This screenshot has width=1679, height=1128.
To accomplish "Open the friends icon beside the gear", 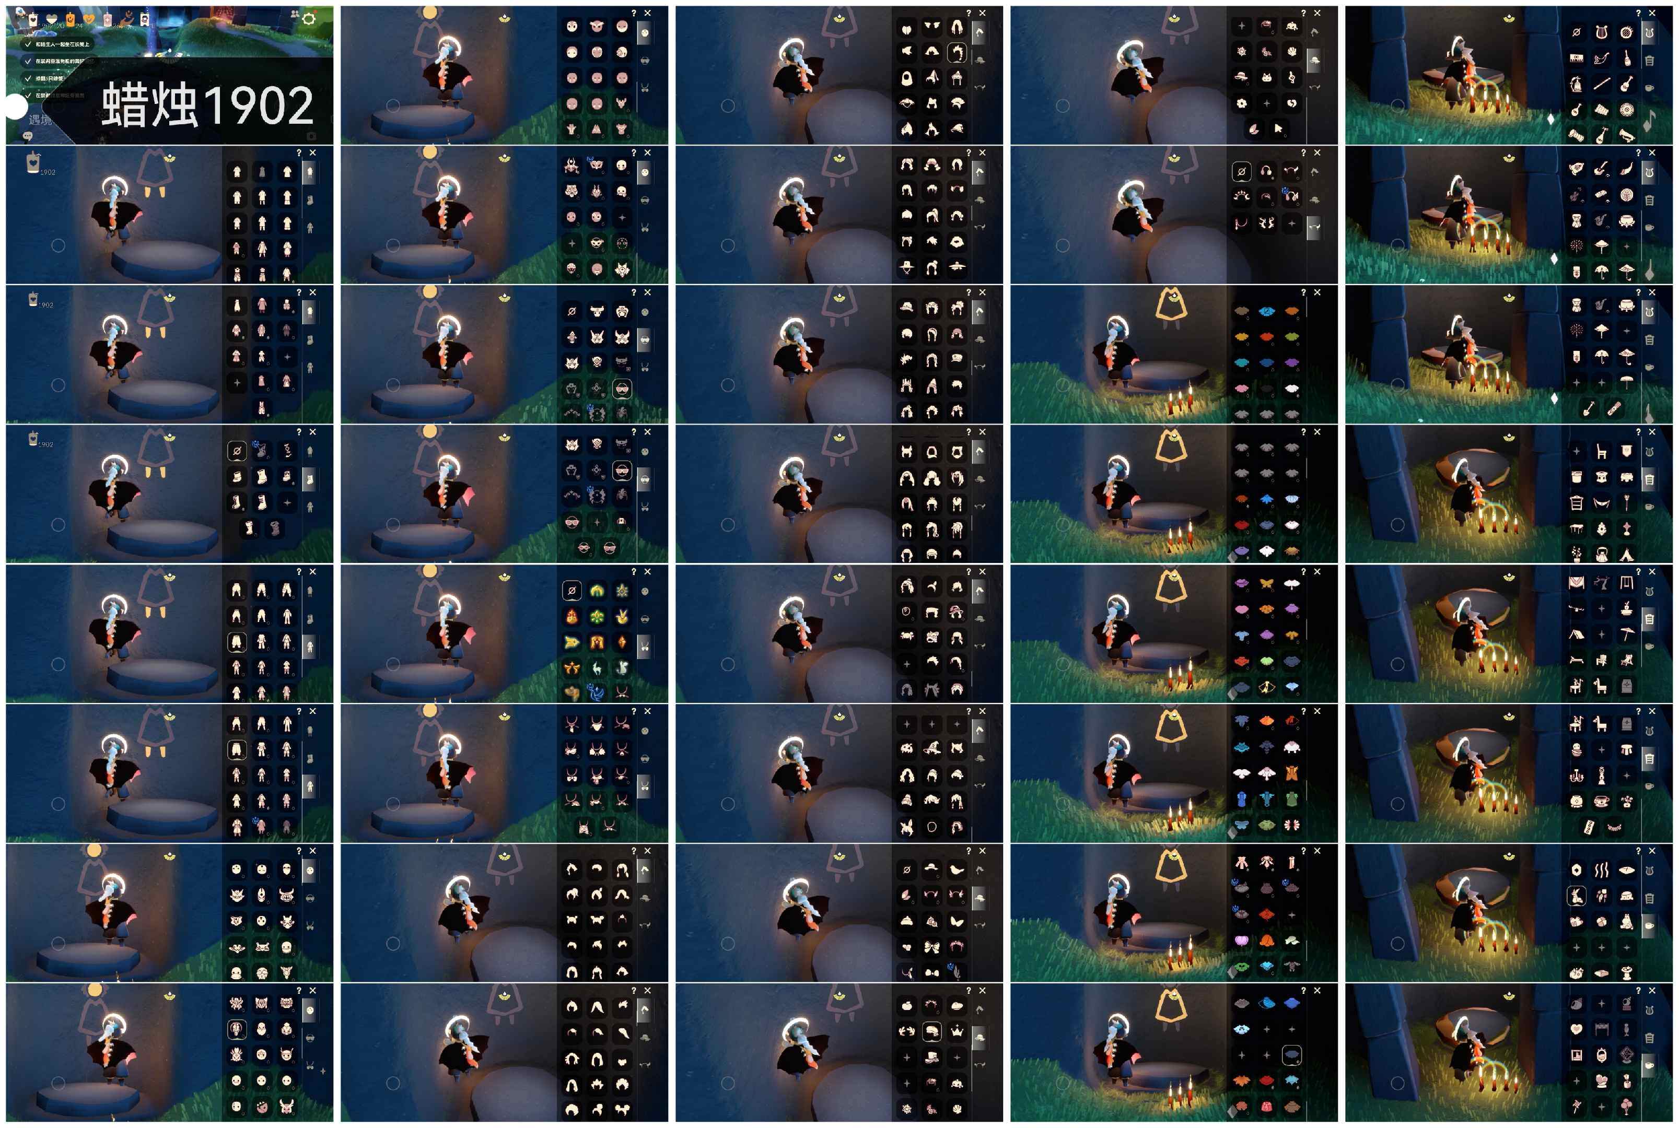I will point(295,14).
